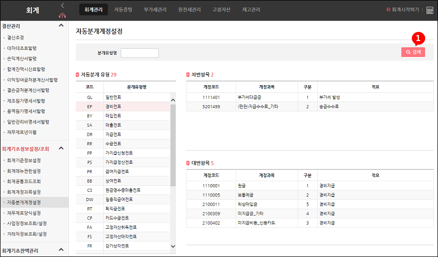Select the DW 일용직급여전표 row
Viewport: 438px width, 257px height.
123,200
